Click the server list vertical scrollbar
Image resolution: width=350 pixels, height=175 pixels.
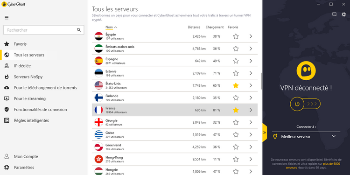pyautogui.click(x=261, y=81)
